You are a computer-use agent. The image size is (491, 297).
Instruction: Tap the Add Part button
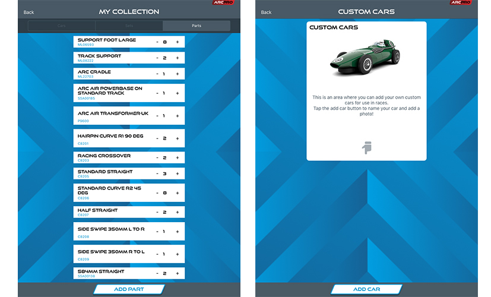(x=129, y=289)
